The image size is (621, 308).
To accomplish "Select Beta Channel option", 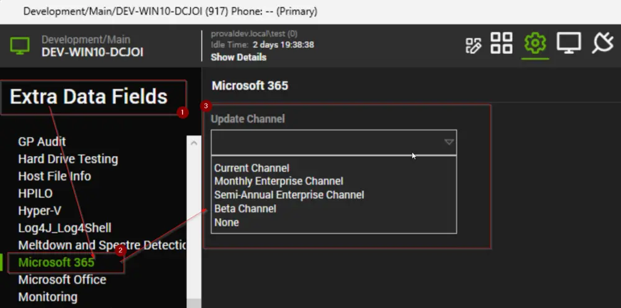I will click(245, 208).
